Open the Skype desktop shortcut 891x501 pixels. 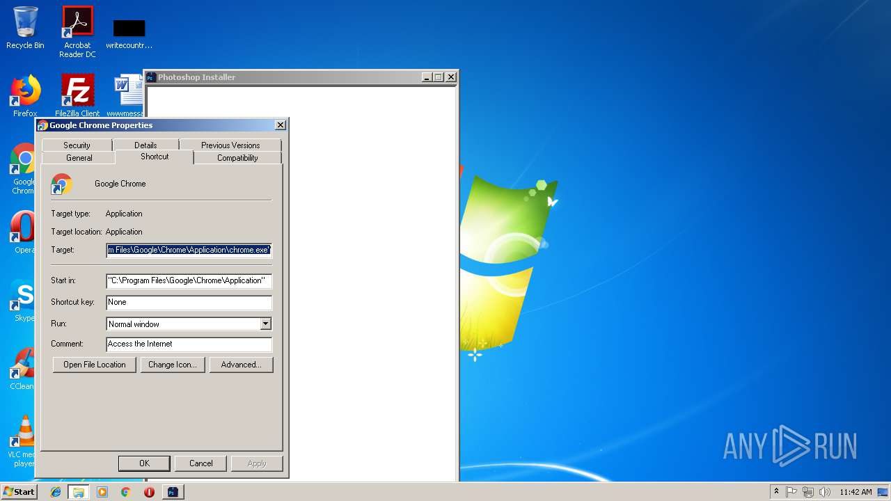23,300
